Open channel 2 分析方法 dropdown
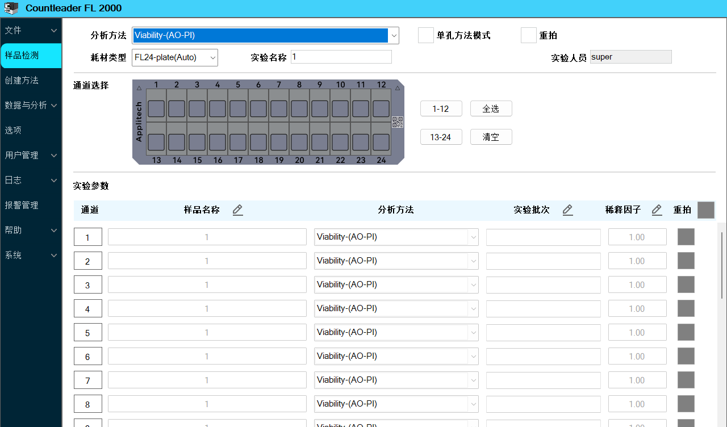This screenshot has height=427, width=727. tap(396, 261)
